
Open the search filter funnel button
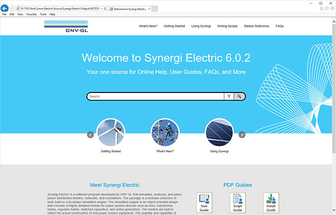229,97
